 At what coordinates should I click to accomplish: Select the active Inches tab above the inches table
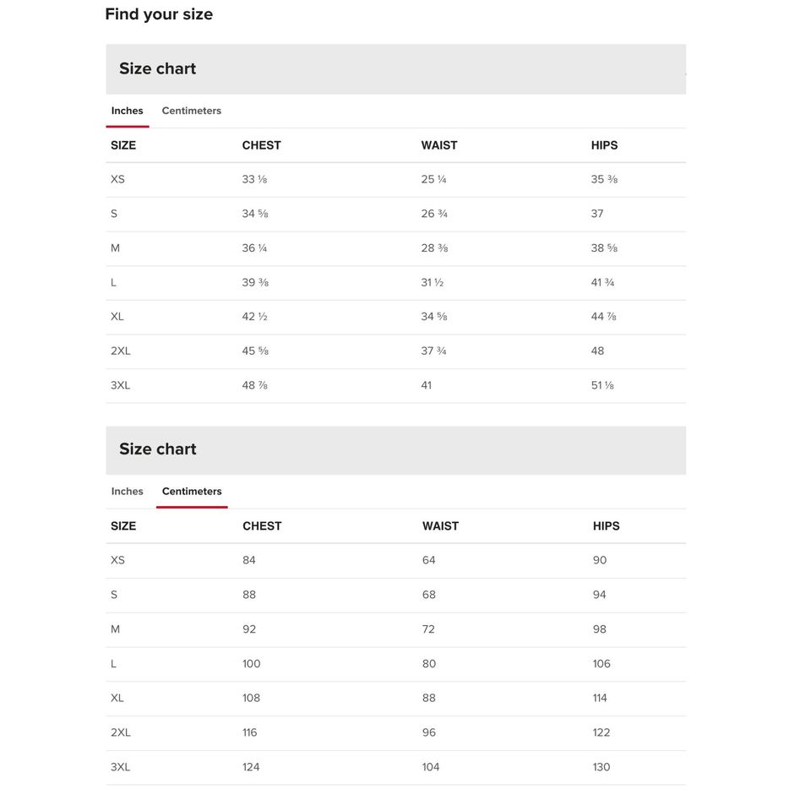[x=127, y=111]
